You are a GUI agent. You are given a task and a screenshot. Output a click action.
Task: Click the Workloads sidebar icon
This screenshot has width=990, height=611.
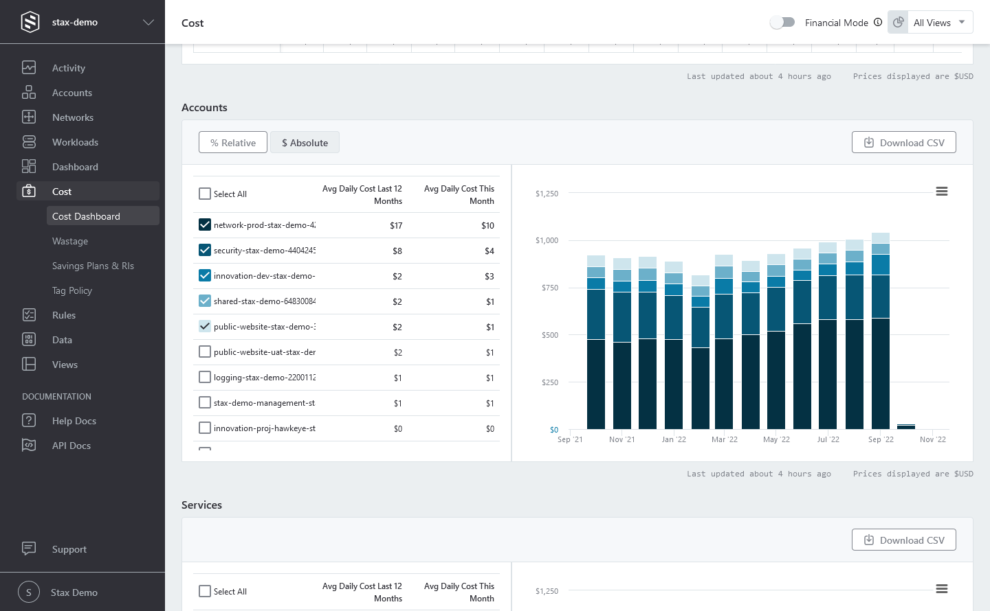(29, 141)
